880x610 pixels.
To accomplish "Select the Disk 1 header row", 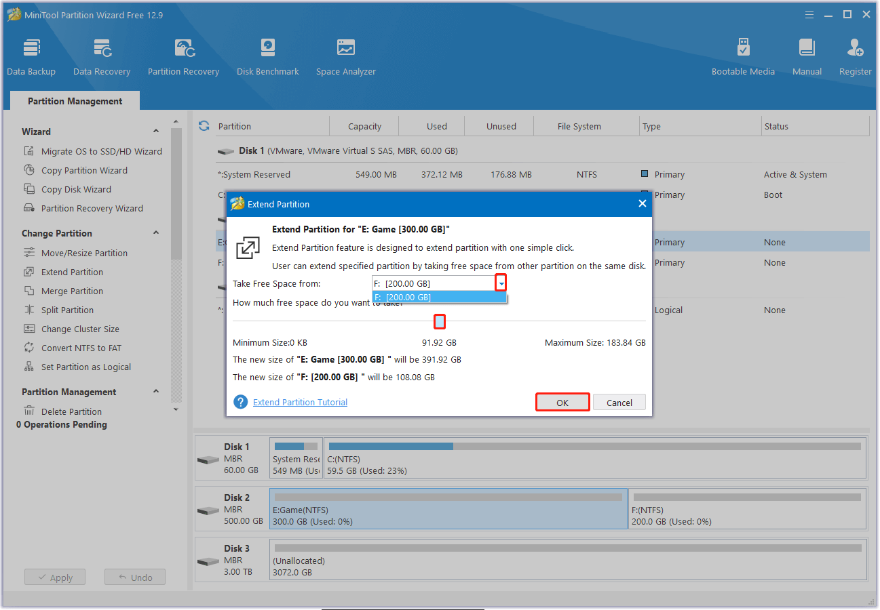I will point(543,150).
